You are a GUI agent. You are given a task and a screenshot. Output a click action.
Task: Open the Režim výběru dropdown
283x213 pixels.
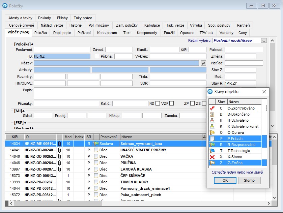(264, 41)
